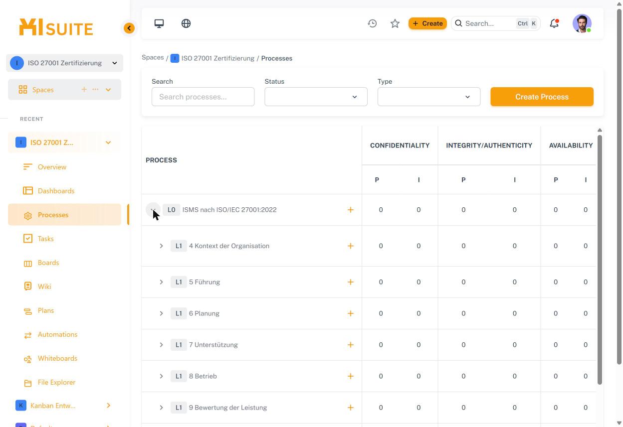Add sub-process under 9 Bewertung der Leistung
Viewport: 623px width, 427px height.
pyautogui.click(x=351, y=408)
